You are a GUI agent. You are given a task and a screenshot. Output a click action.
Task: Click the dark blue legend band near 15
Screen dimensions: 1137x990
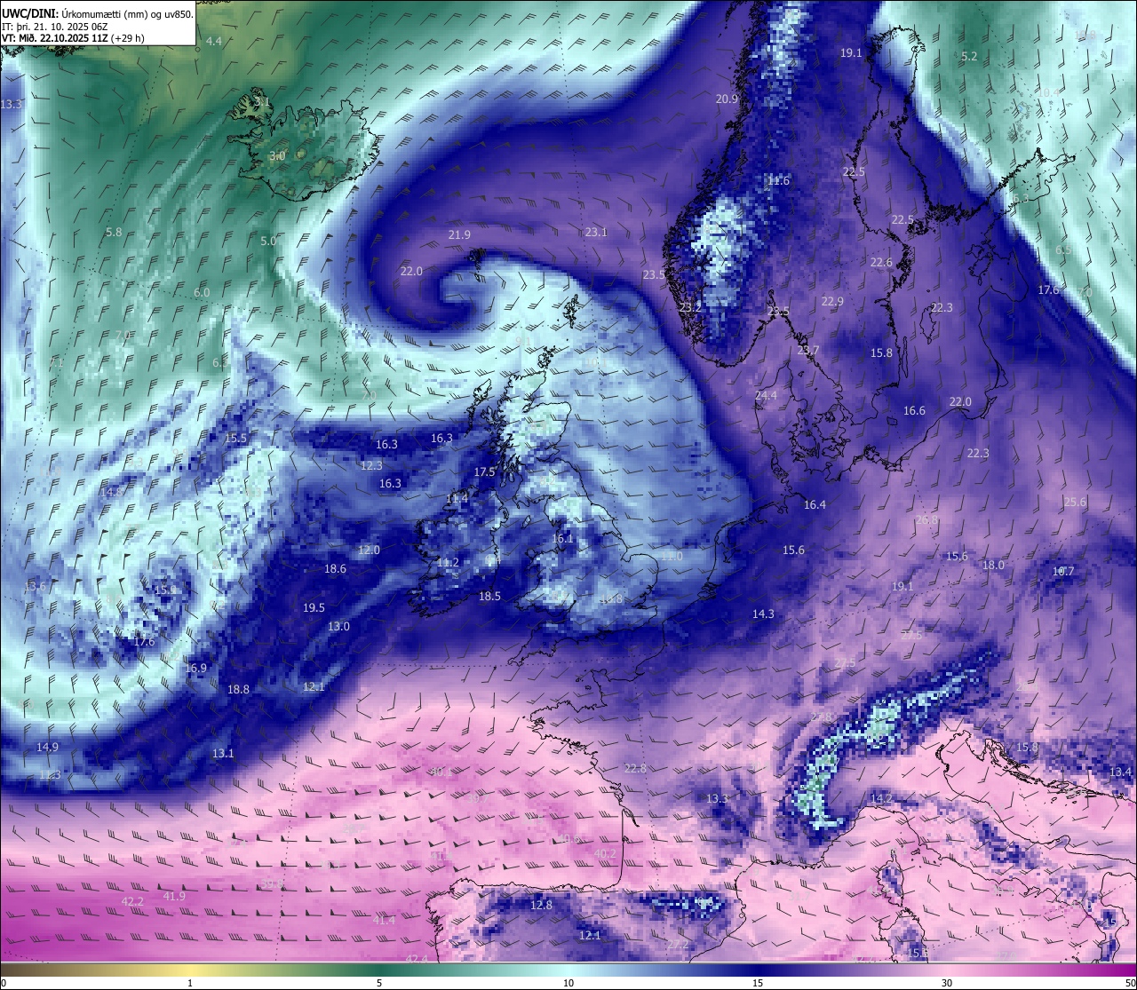tap(758, 970)
